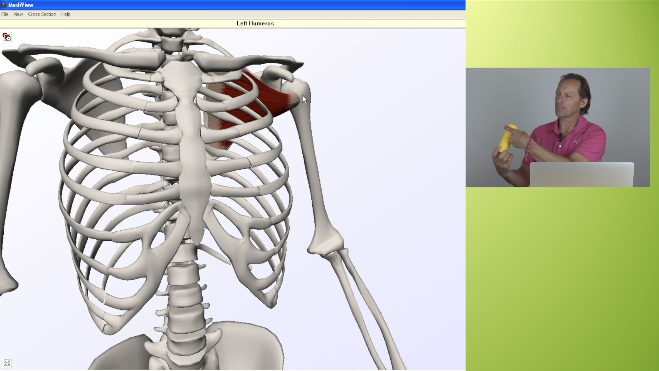
Task: Open the View menu
Action: tap(18, 14)
